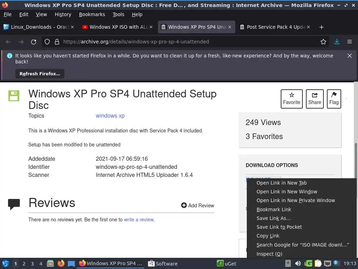Viewport: 358px width, 269px height.
Task: Click the Refresh Firefox button
Action: [x=40, y=74]
